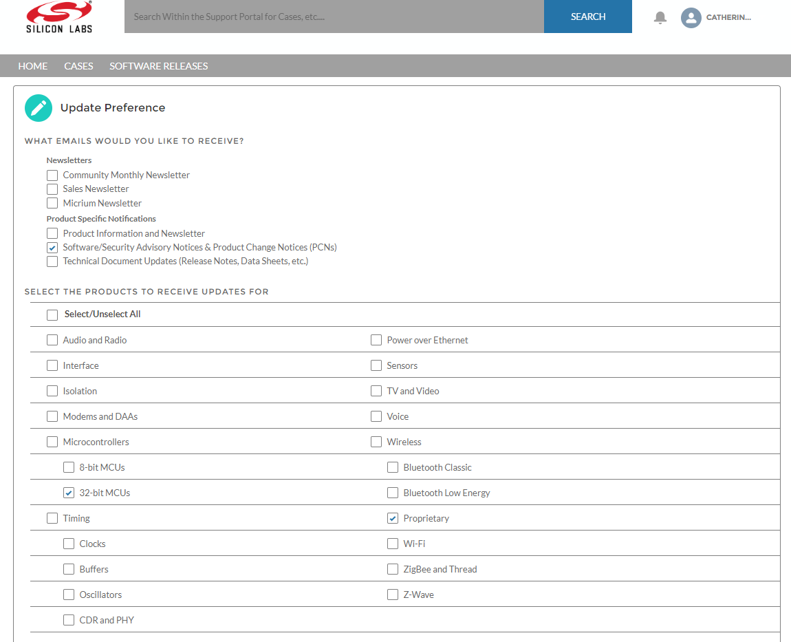Image resolution: width=791 pixels, height=642 pixels.
Task: Open the CASES menu item
Action: pos(78,65)
